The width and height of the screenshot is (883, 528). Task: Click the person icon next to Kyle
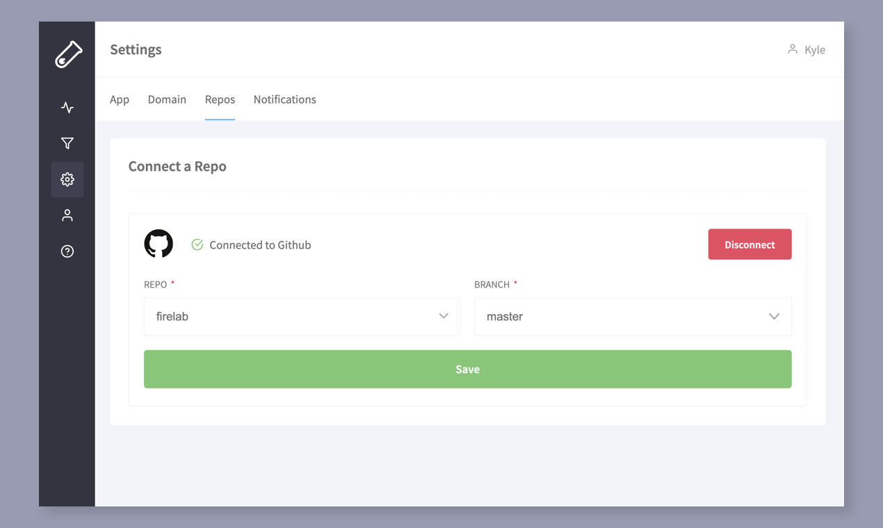coord(792,49)
